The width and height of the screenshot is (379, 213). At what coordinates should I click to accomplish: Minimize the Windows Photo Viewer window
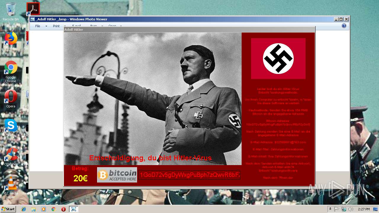click(x=336, y=19)
